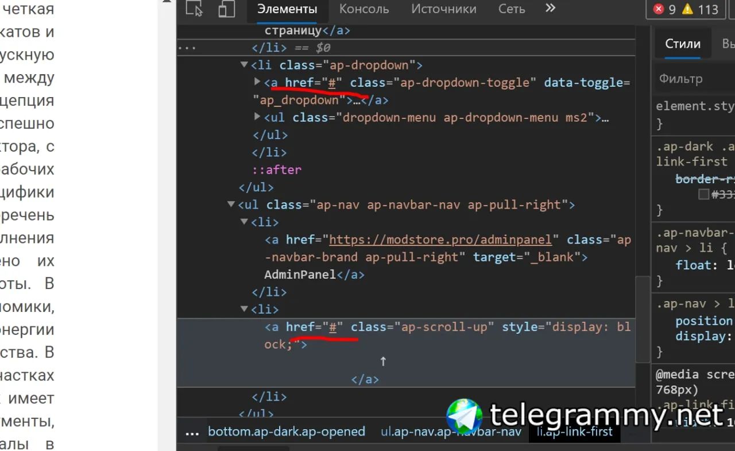Click the position property in .ap-nav rule
The image size is (735, 451).
pos(704,321)
